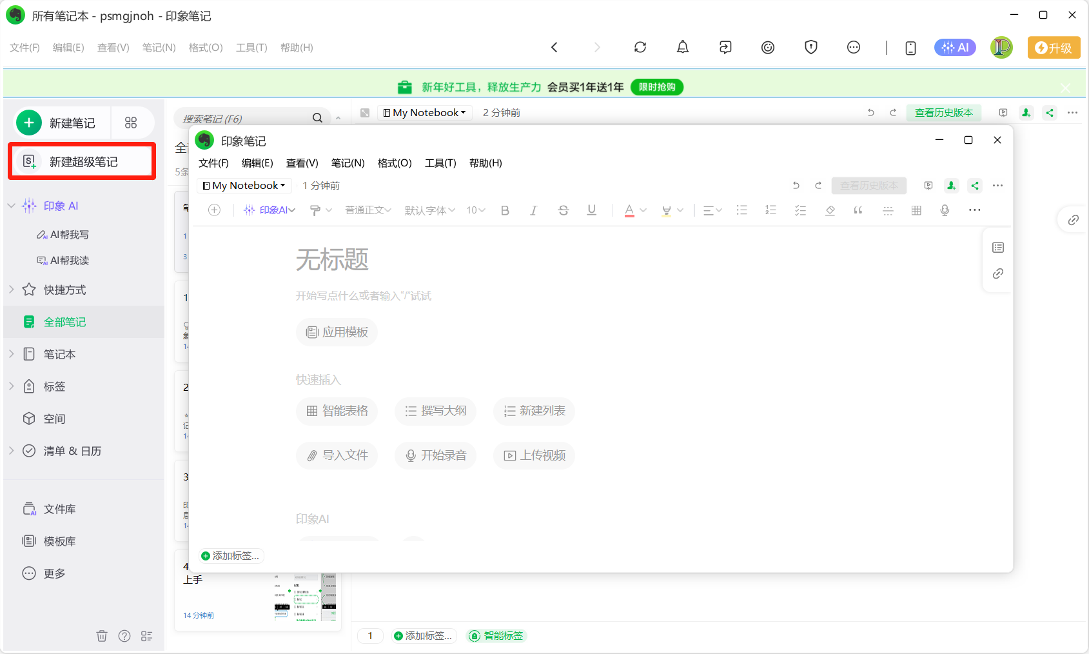This screenshot has width=1089, height=654.
Task: Open 编辑(E) menu in the front note window
Action: tap(257, 163)
